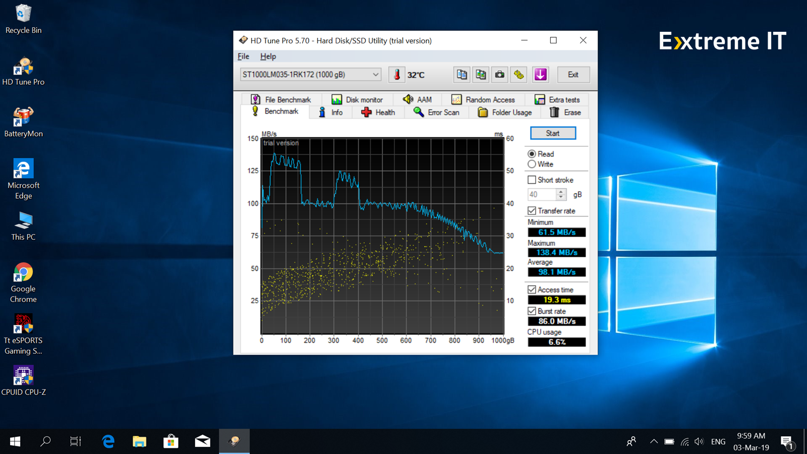Open the Help menu
Viewport: 807px width, 454px height.
pyautogui.click(x=268, y=56)
